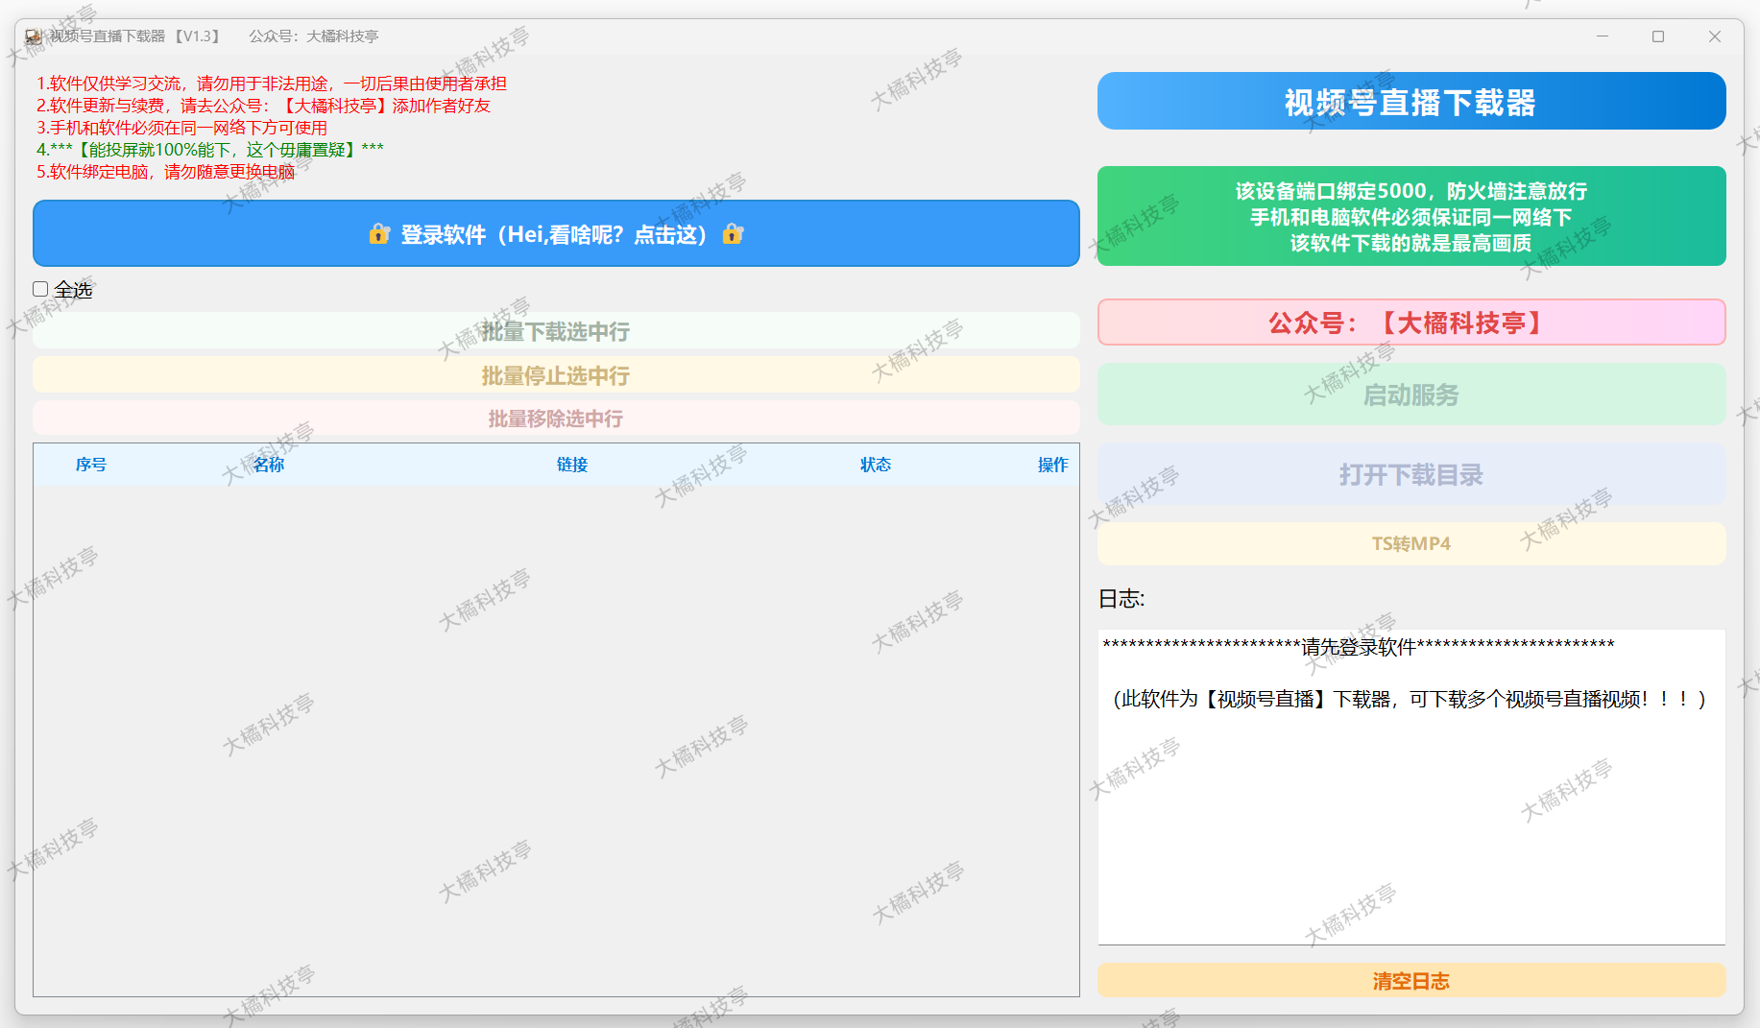This screenshot has width=1760, height=1028.
Task: Click green notice line 4 about 能投屏
Action: point(210,150)
